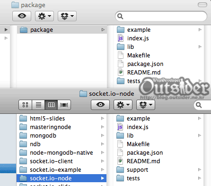Select package folder in package window column
The height and width of the screenshot is (186, 211).
pyautogui.click(x=62, y=30)
